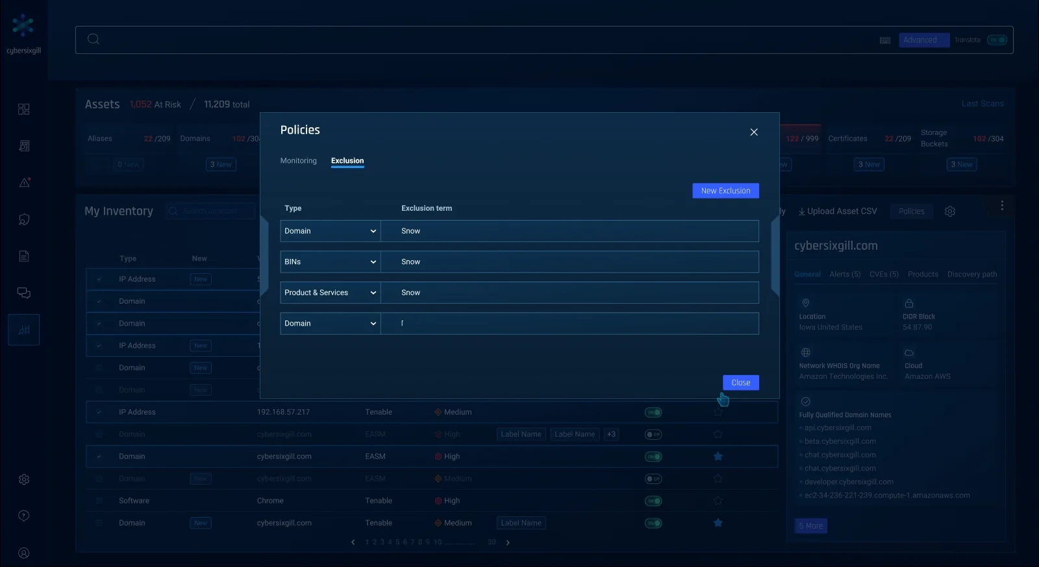Image resolution: width=1039 pixels, height=567 pixels.
Task: Open the three-dot menu above the asset details
Action: (1002, 206)
